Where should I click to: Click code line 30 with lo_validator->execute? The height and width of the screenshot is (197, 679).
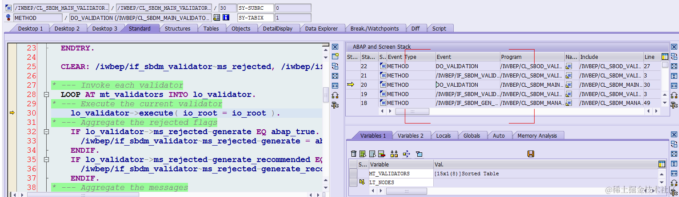(x=175, y=113)
